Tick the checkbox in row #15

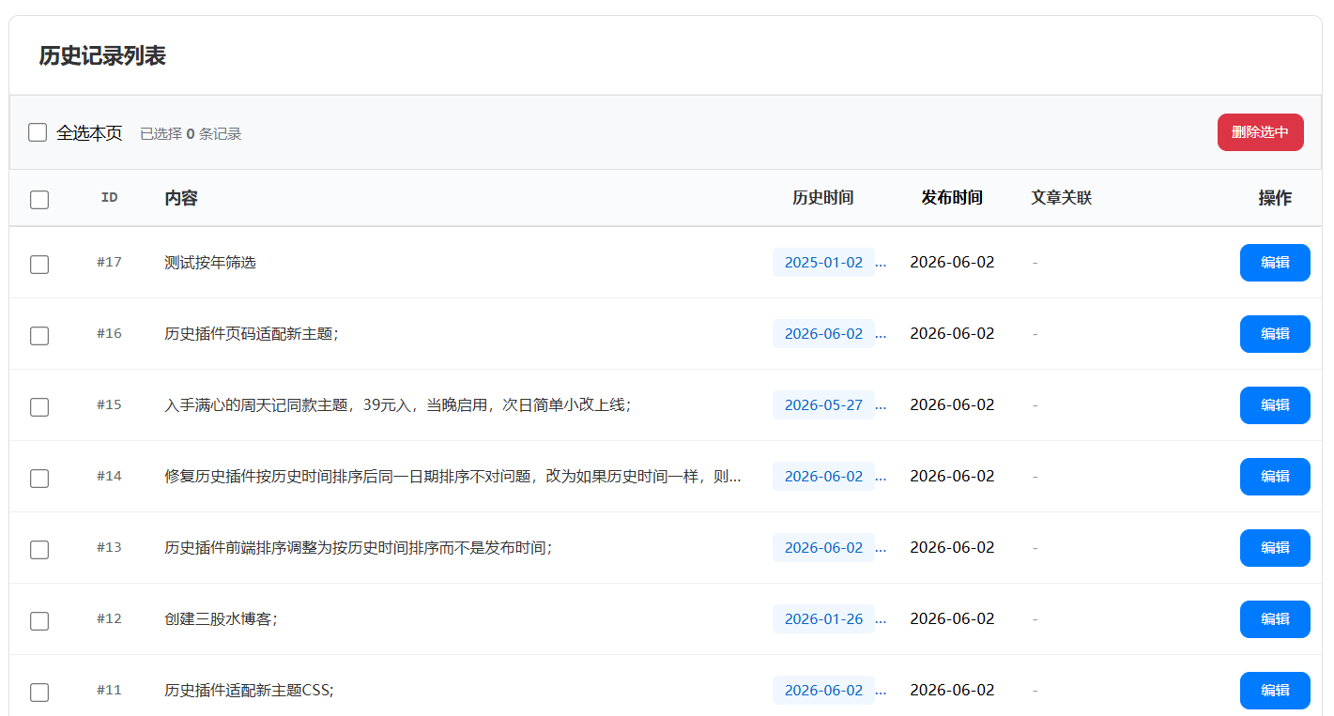[x=39, y=407]
